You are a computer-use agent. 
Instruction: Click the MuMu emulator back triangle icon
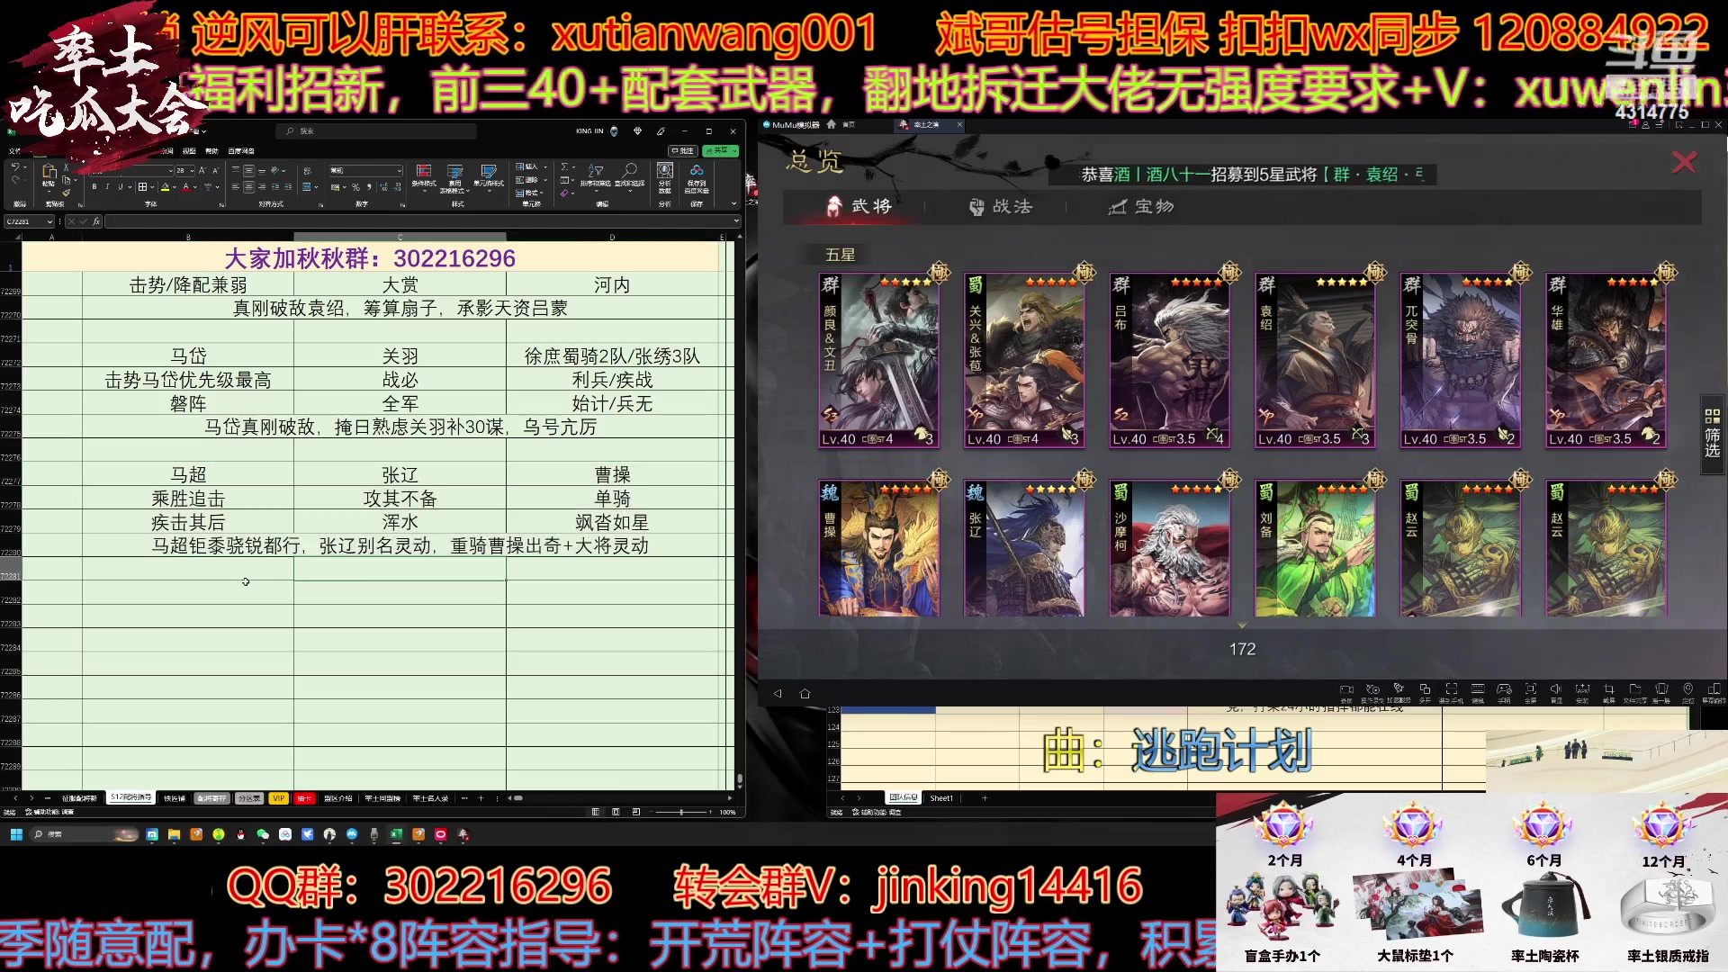(x=778, y=693)
